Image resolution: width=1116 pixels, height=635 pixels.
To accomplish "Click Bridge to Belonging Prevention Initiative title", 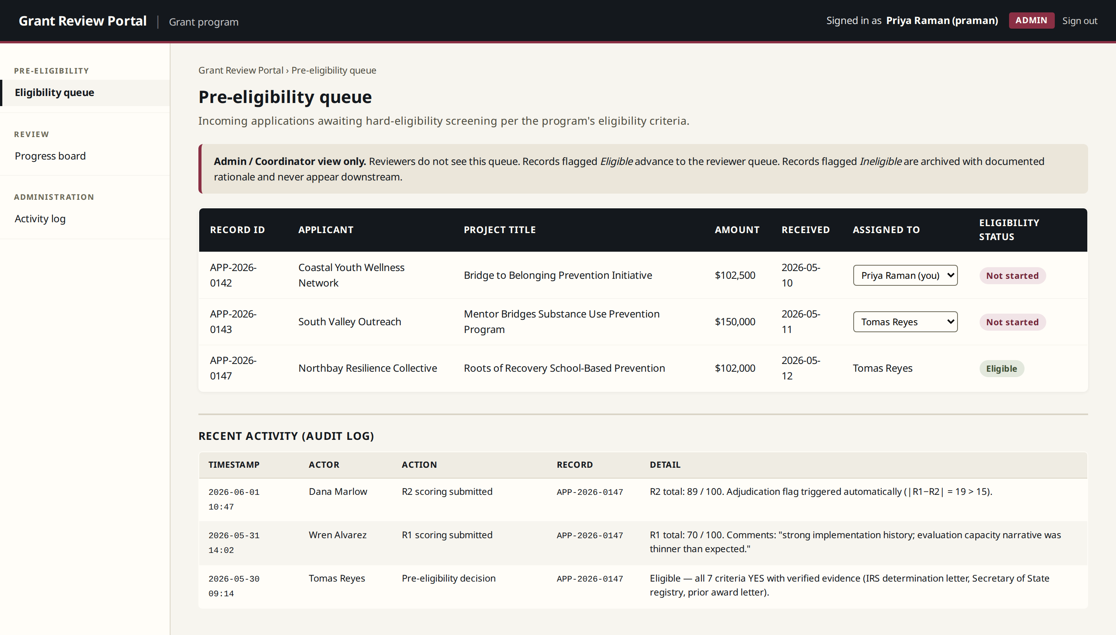I will [558, 275].
